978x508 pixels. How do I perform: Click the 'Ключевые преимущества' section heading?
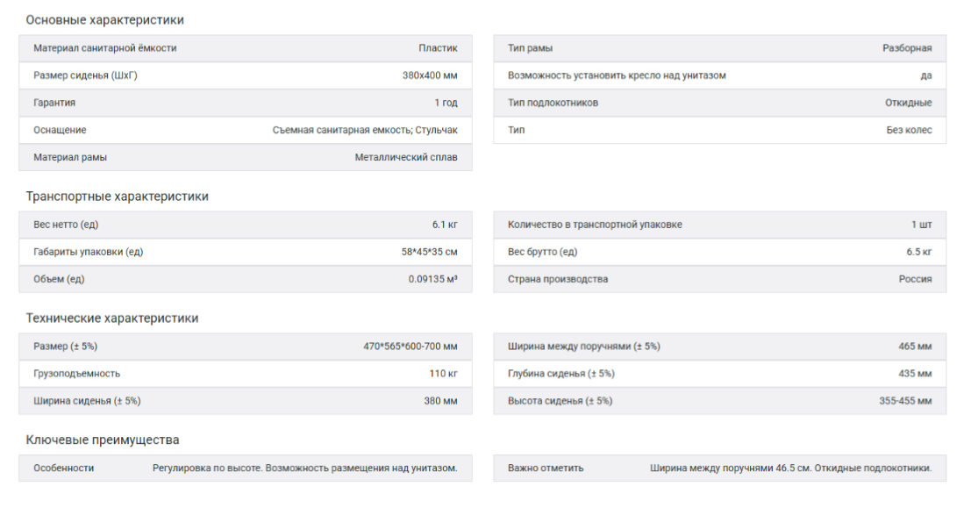pyautogui.click(x=103, y=440)
